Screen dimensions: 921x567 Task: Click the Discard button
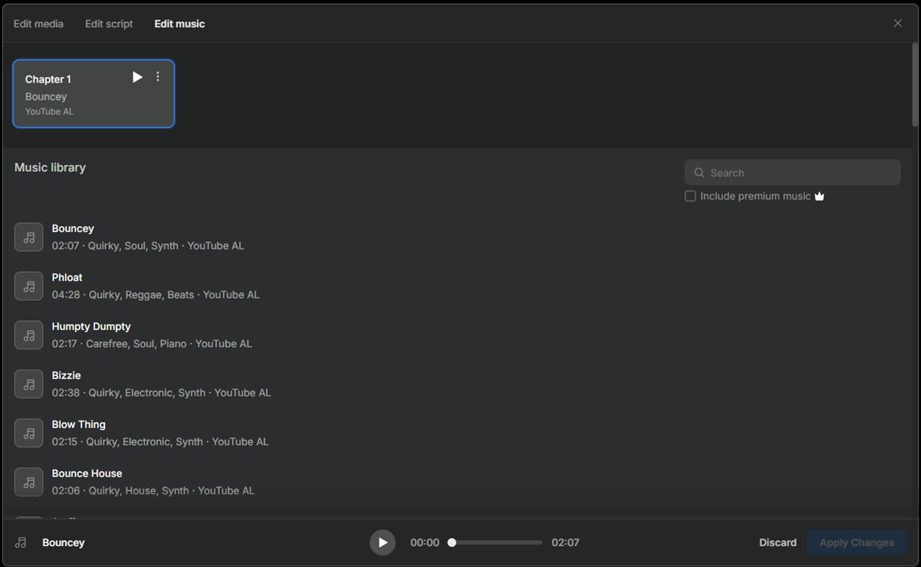point(778,543)
